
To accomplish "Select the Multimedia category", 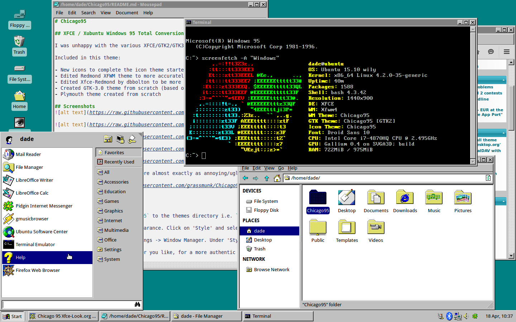I will [116, 230].
